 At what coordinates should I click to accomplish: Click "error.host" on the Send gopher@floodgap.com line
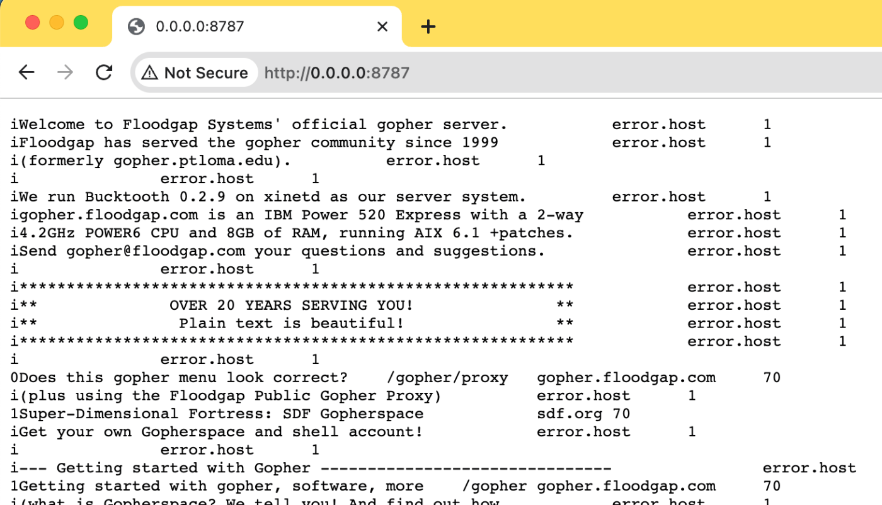[x=734, y=252]
